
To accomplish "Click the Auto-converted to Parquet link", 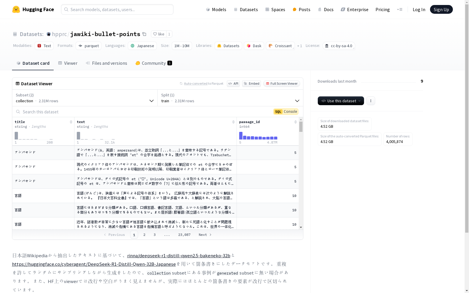I will pyautogui.click(x=203, y=84).
